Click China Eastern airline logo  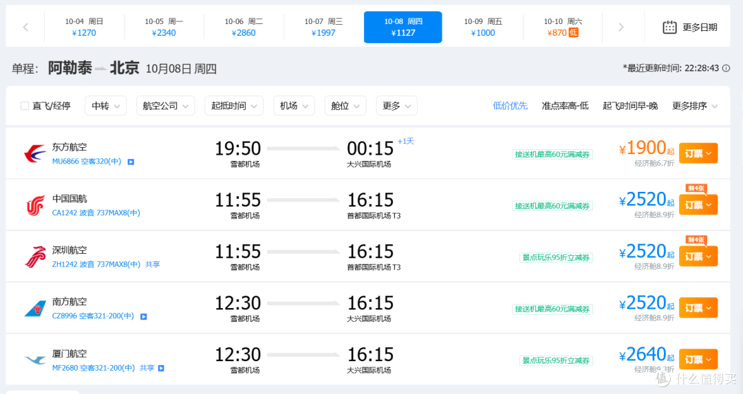[x=35, y=153]
